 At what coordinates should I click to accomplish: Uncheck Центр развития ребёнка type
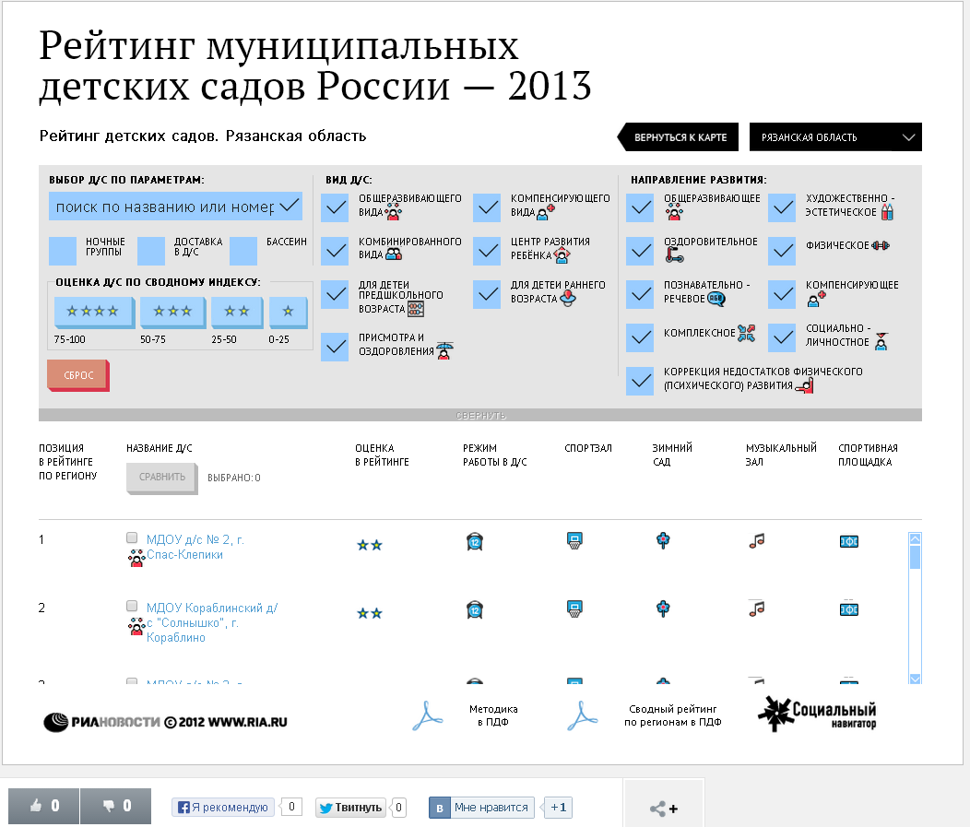click(x=487, y=251)
